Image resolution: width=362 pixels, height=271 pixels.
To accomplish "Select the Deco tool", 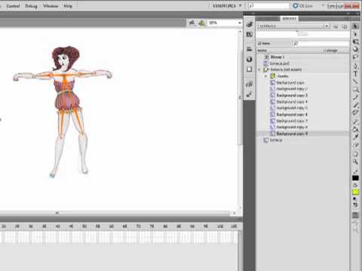I will point(355,113).
